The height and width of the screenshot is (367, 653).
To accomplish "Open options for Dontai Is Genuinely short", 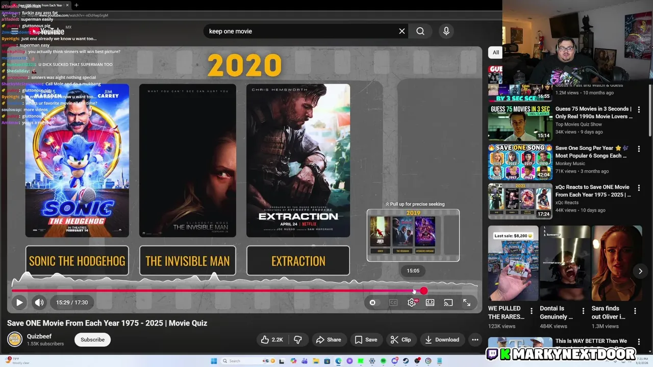I will (x=583, y=311).
